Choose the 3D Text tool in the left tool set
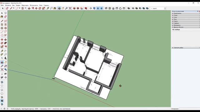 coord(6,58)
